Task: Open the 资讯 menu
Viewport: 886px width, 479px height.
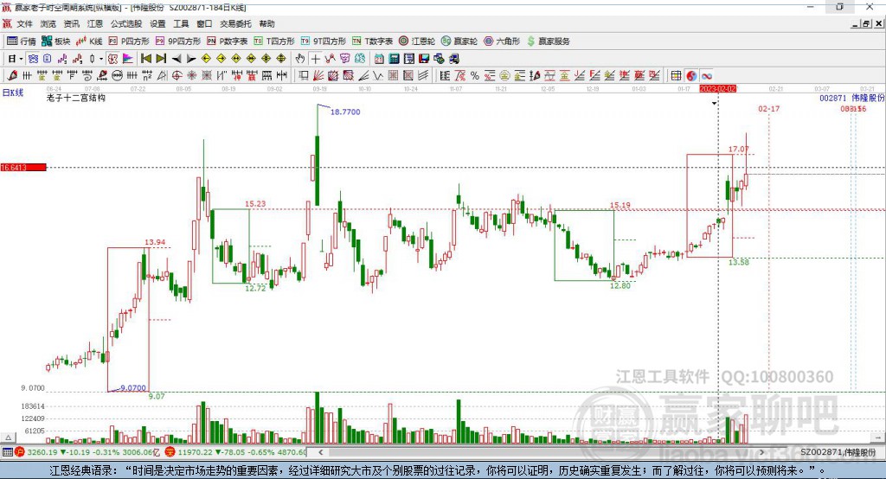Action: [x=71, y=23]
